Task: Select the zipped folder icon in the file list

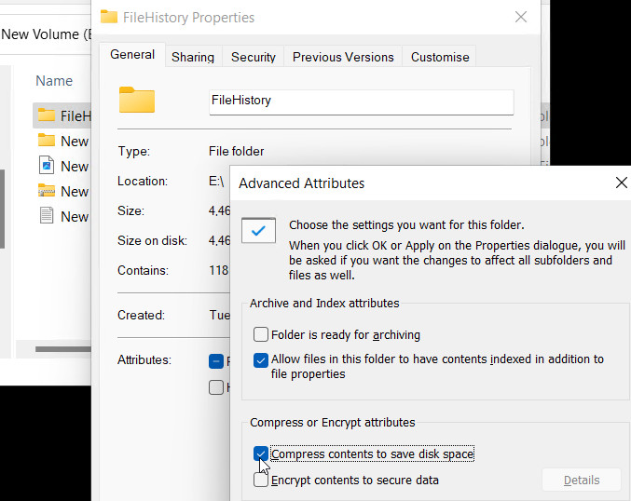Action: 47,191
